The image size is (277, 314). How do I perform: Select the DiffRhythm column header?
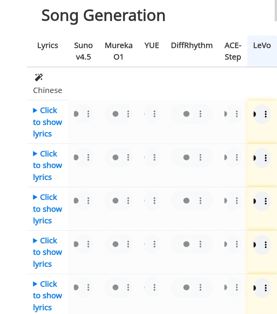pyautogui.click(x=192, y=45)
